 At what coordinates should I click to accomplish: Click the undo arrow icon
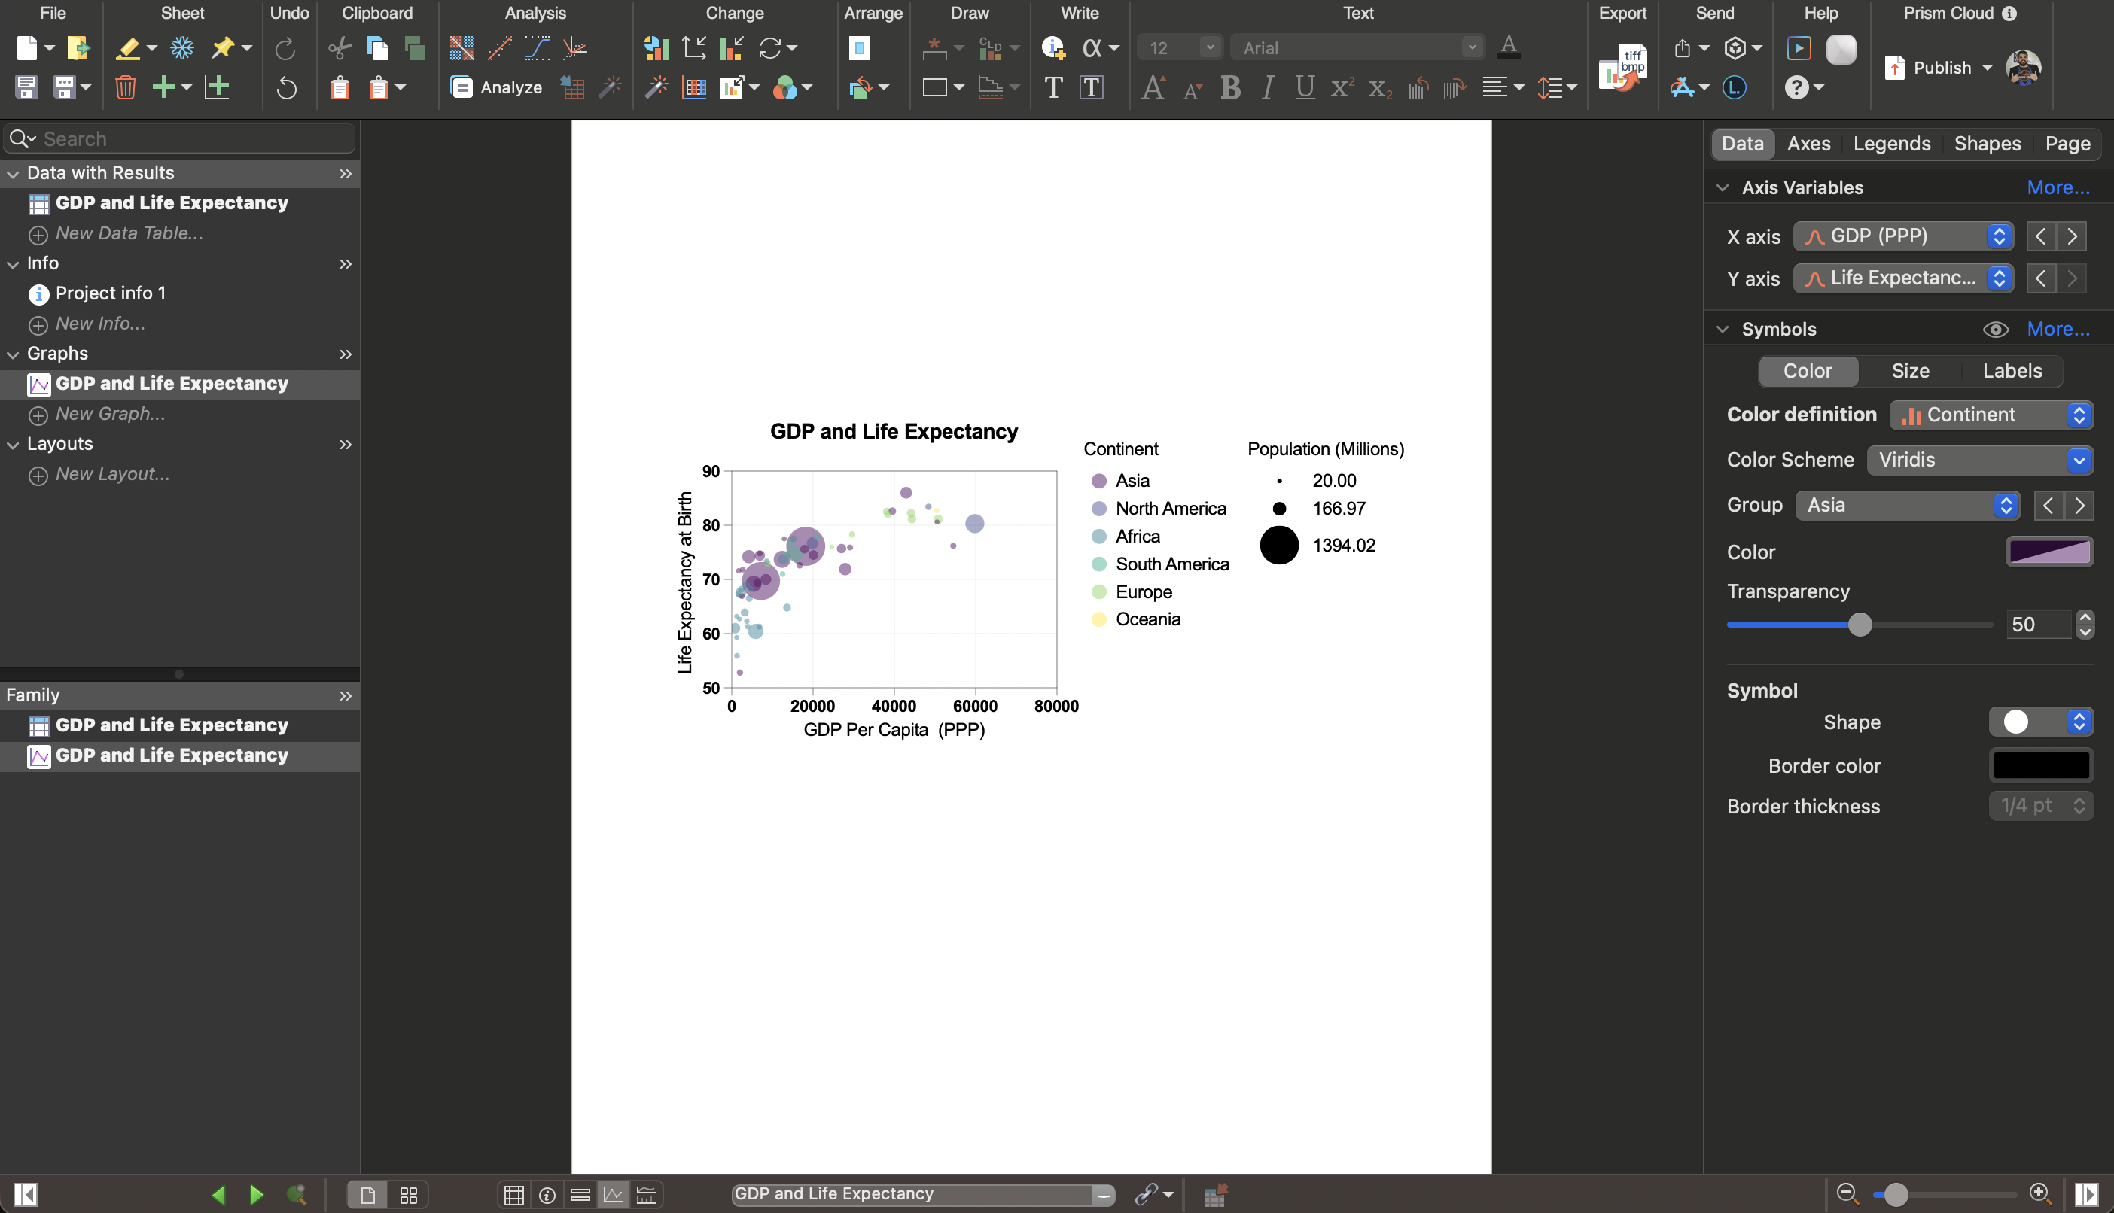(x=286, y=87)
